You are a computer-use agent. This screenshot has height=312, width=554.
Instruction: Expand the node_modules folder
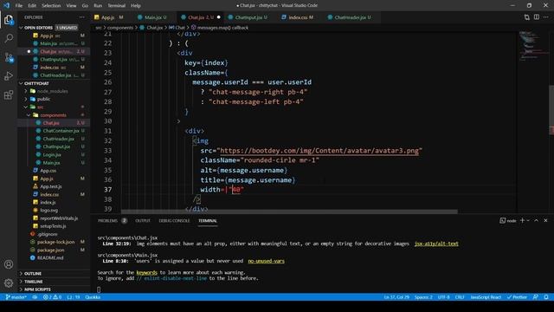coord(52,91)
